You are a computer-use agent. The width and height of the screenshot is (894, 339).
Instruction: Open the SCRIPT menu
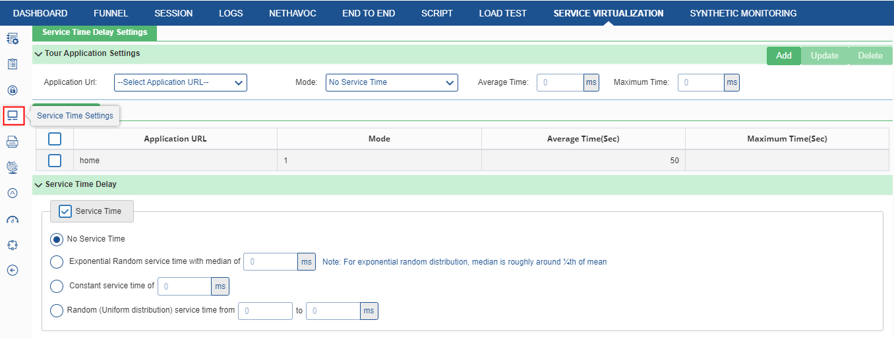click(x=437, y=13)
